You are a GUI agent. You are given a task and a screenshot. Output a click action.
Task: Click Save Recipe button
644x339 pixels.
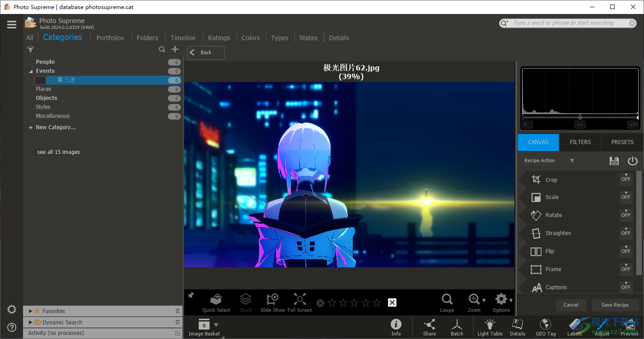pos(615,305)
